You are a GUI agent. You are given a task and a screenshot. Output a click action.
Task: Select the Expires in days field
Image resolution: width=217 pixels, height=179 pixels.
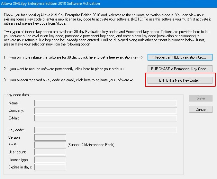point(50,167)
